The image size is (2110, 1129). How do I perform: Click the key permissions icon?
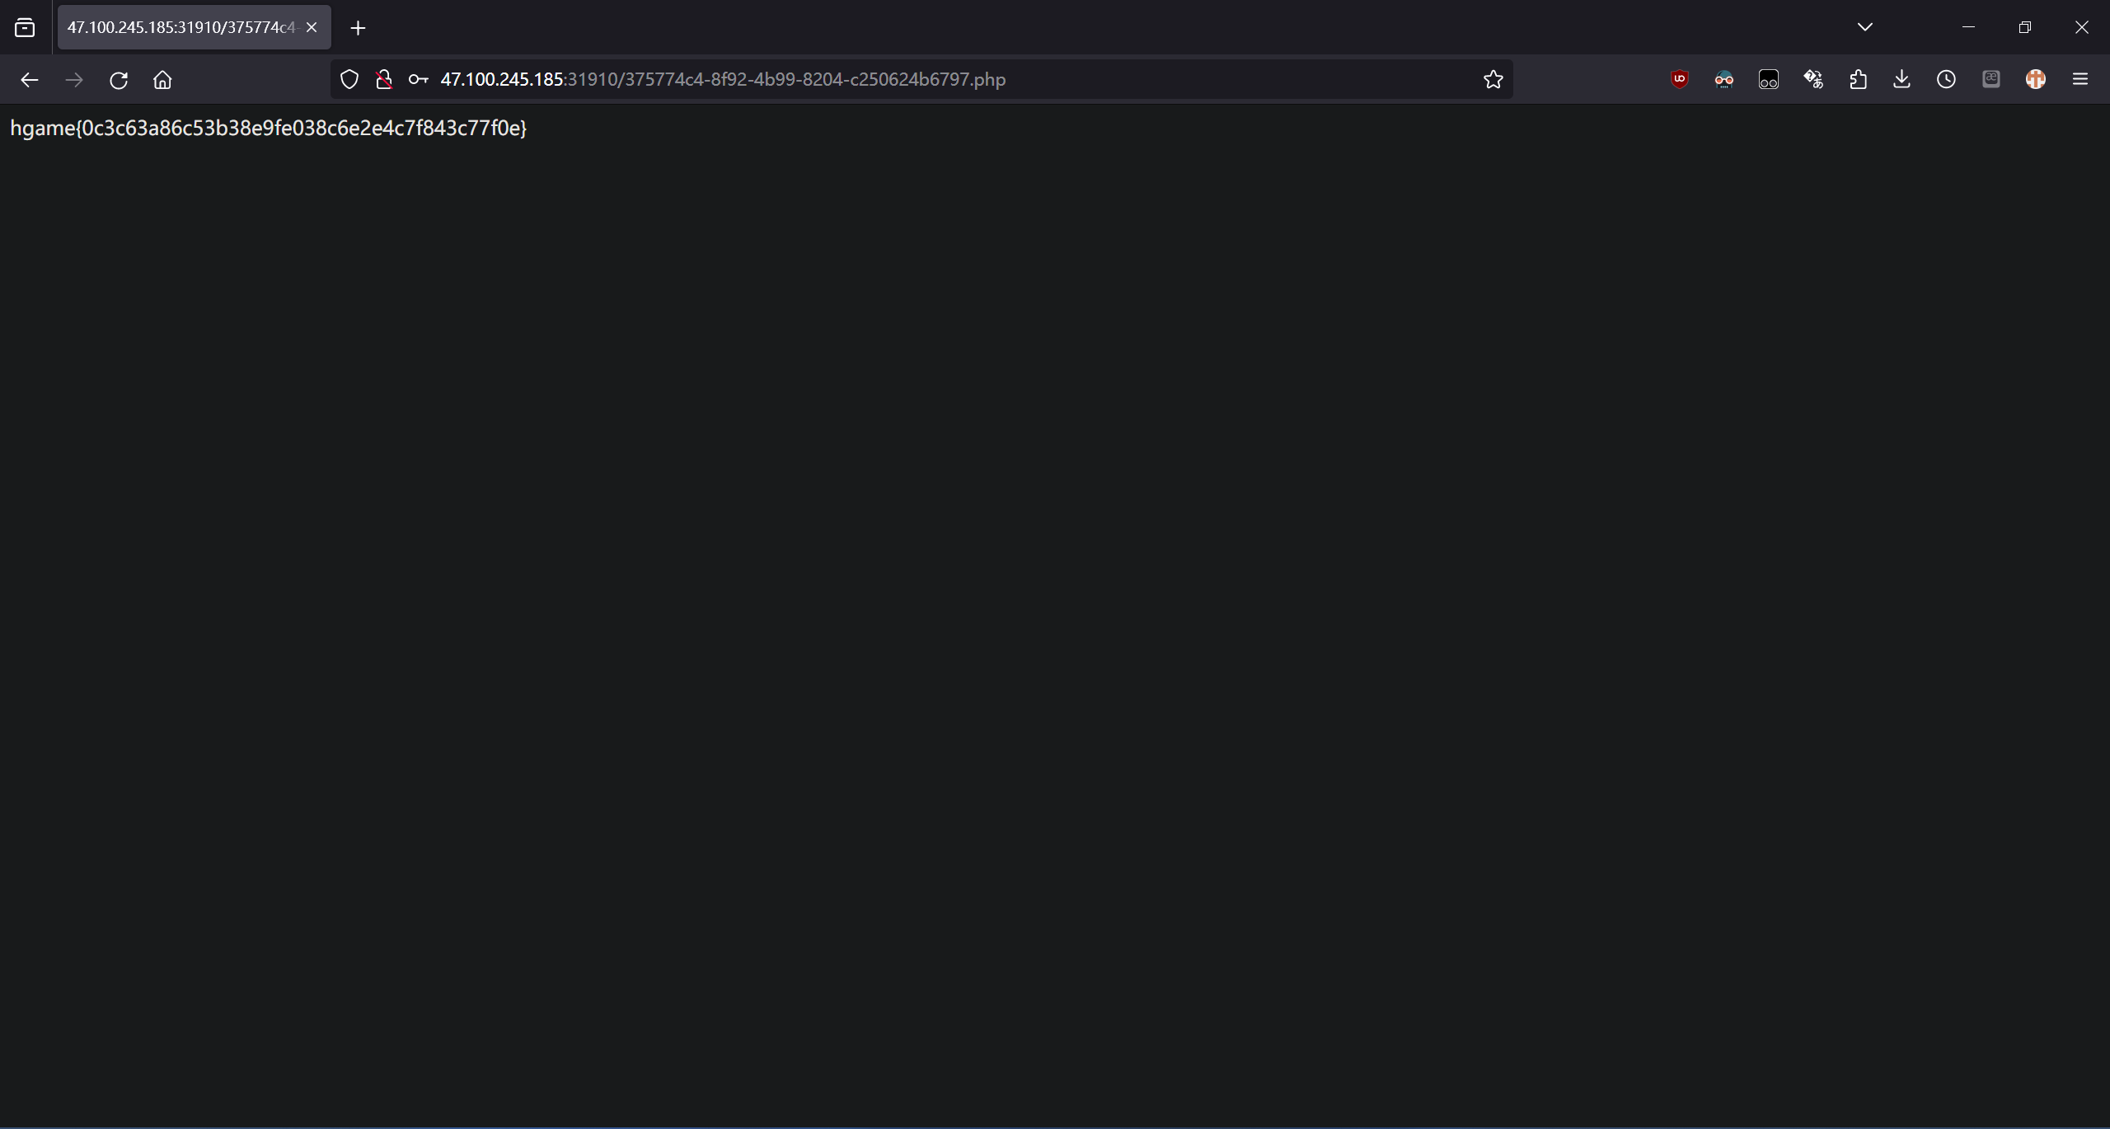point(418,79)
